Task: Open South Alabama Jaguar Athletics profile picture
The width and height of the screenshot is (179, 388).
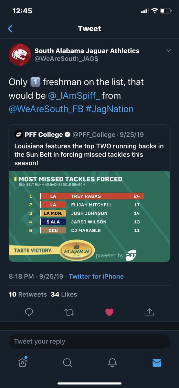Action: [x=20, y=54]
